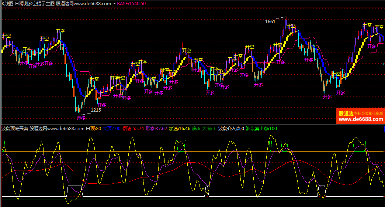Select the red 慢速:55.74 legend value

[x=133, y=129]
